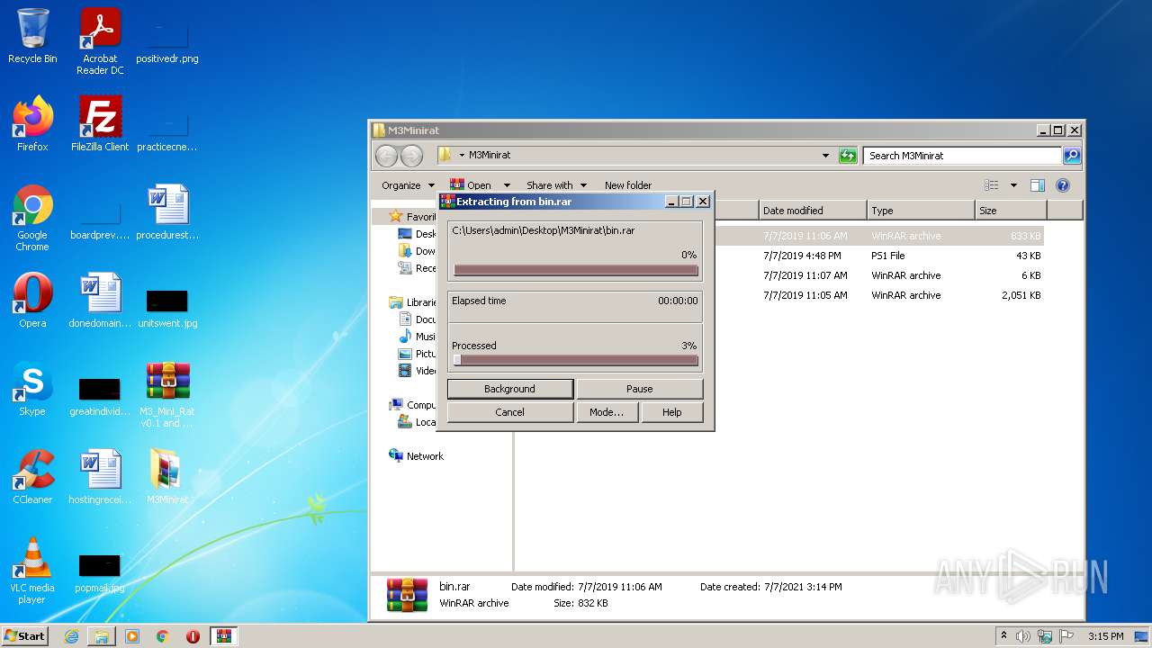Click the Explorer Forward navigation arrow

pos(411,156)
